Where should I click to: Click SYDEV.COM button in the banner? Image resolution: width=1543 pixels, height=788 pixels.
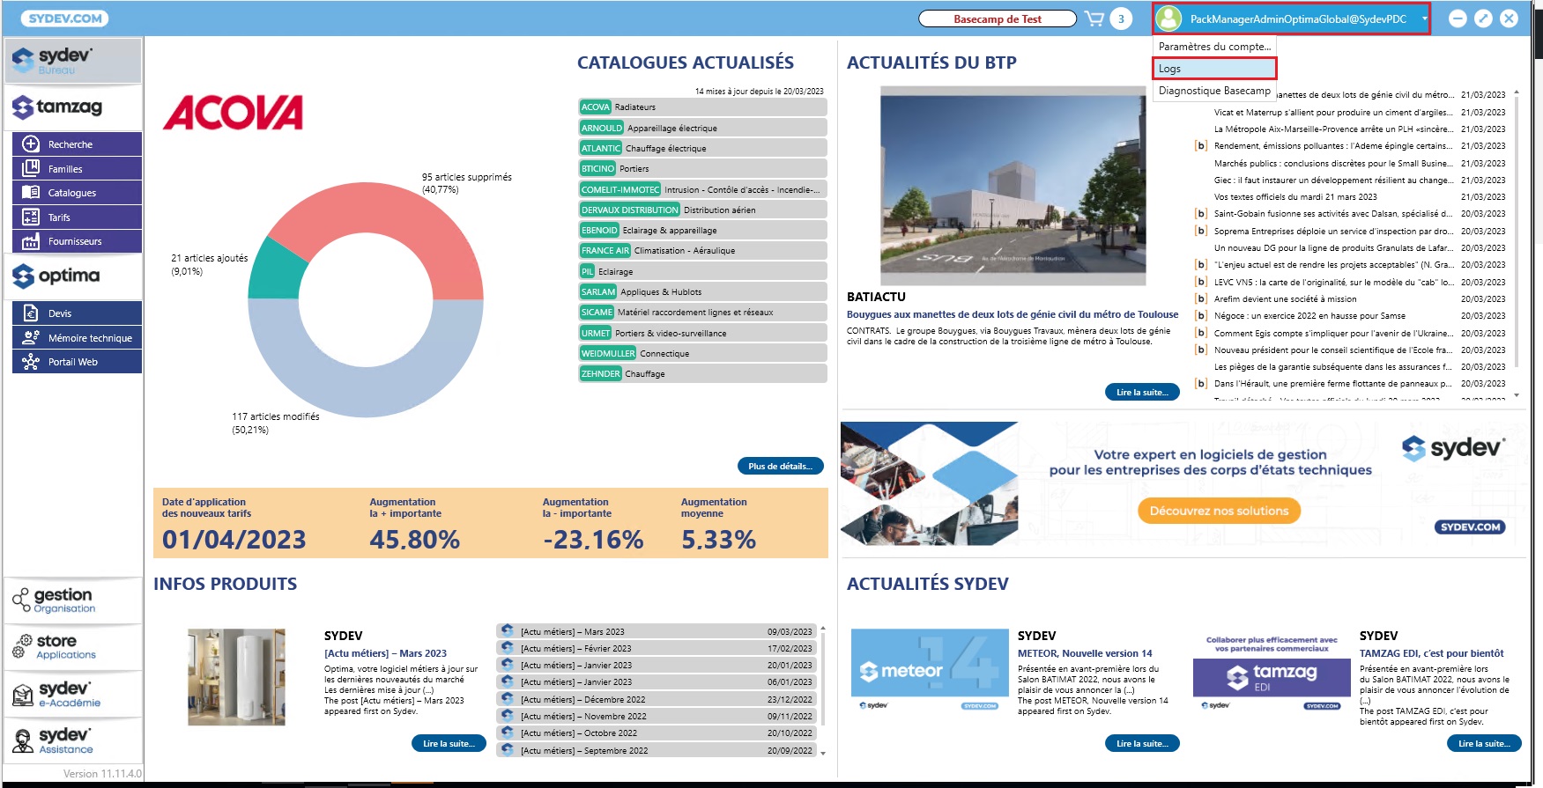[x=1470, y=527]
